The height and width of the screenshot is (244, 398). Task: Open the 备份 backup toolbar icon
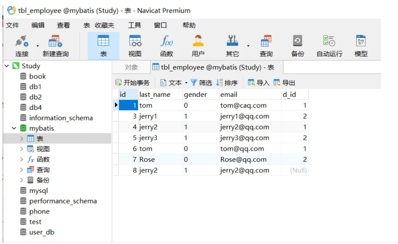(x=297, y=46)
